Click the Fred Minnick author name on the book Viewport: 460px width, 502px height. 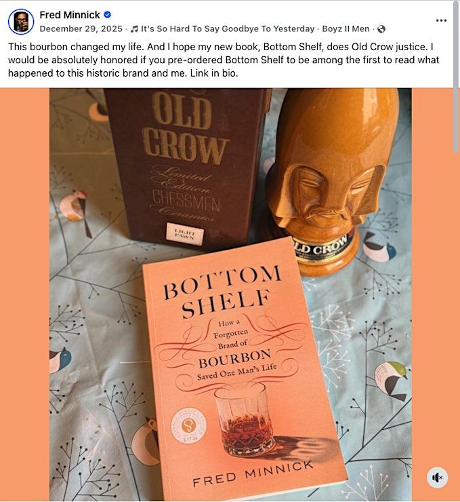point(253,474)
